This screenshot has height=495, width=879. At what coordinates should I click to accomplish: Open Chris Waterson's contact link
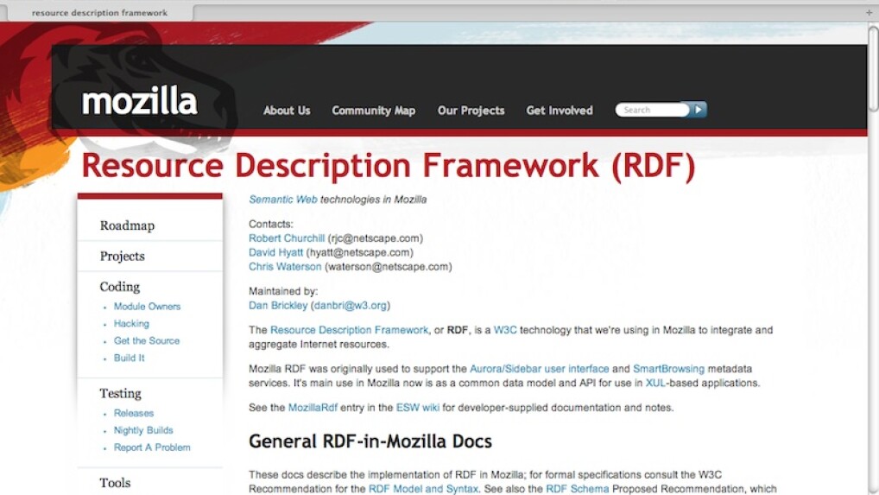(285, 267)
